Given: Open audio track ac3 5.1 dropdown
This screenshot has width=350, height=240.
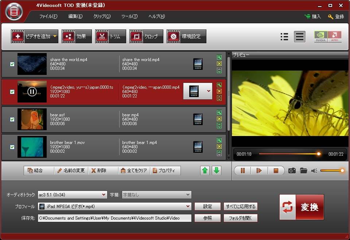Looking at the screenshot, I should coord(104,195).
